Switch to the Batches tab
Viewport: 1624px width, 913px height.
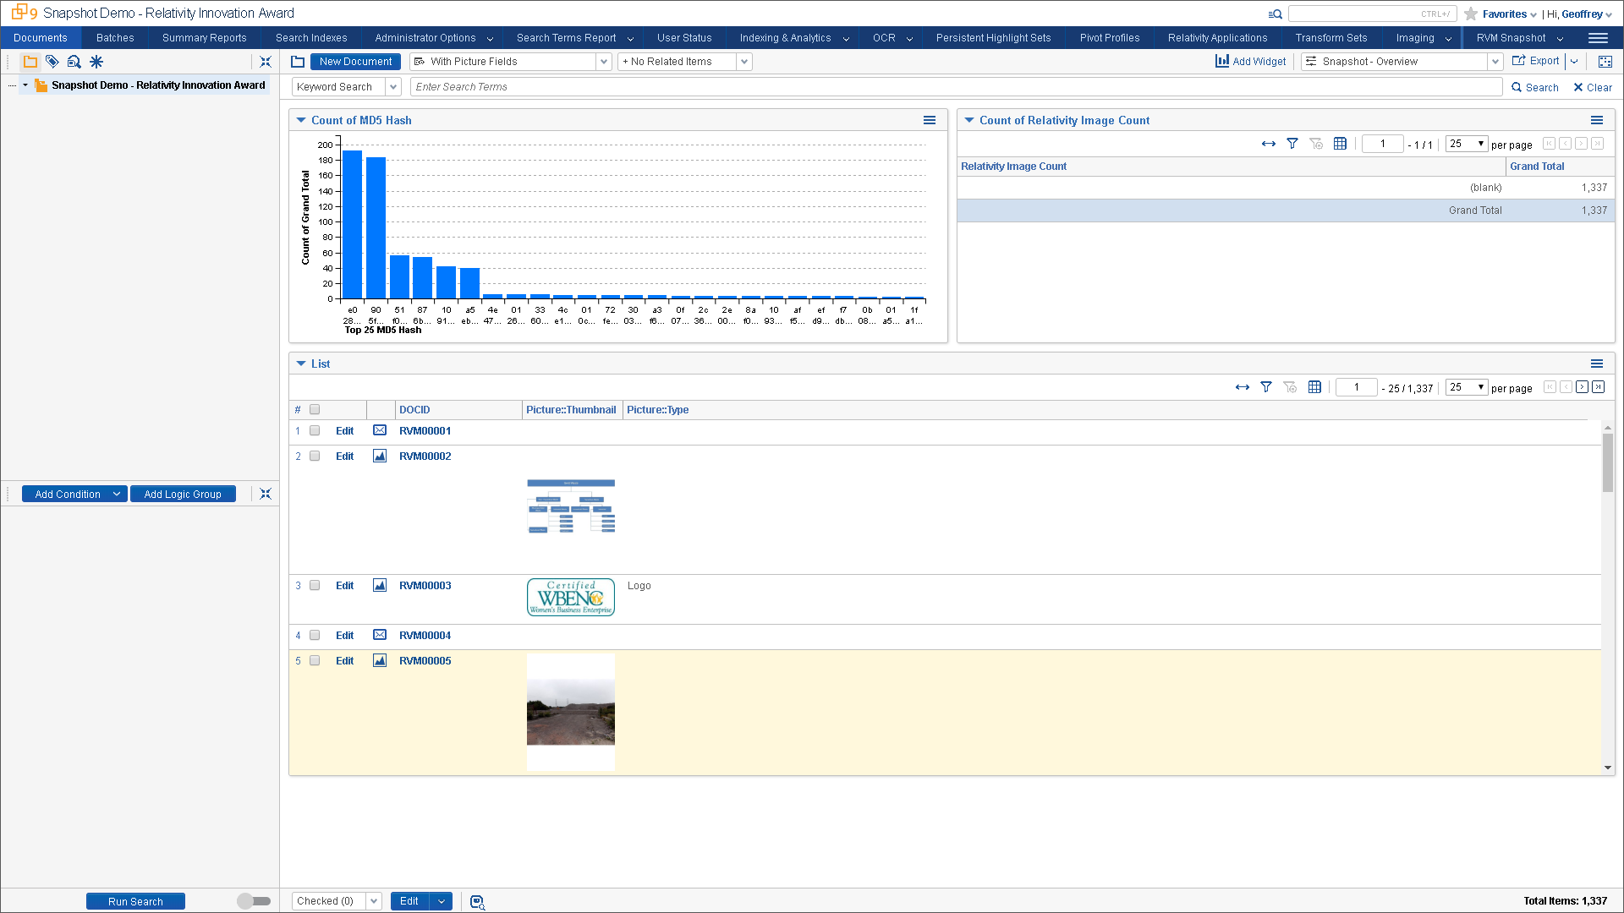tap(114, 37)
